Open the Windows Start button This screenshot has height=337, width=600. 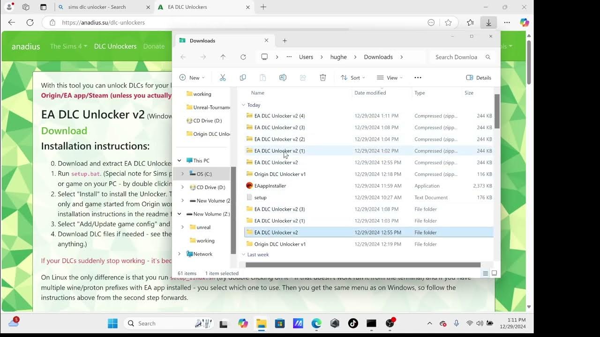(112, 323)
